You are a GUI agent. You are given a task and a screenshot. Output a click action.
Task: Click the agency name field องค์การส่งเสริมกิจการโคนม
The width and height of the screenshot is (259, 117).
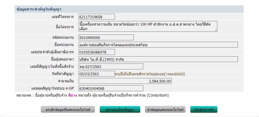point(158,45)
